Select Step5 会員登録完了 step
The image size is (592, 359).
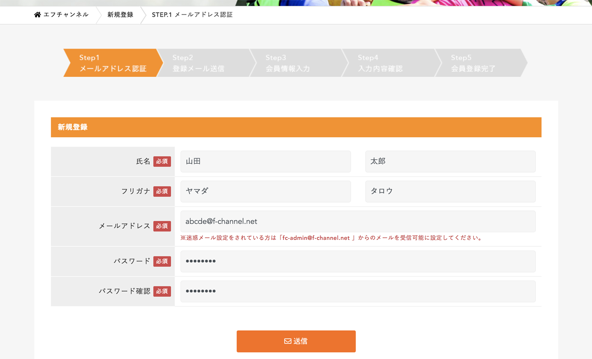click(480, 63)
